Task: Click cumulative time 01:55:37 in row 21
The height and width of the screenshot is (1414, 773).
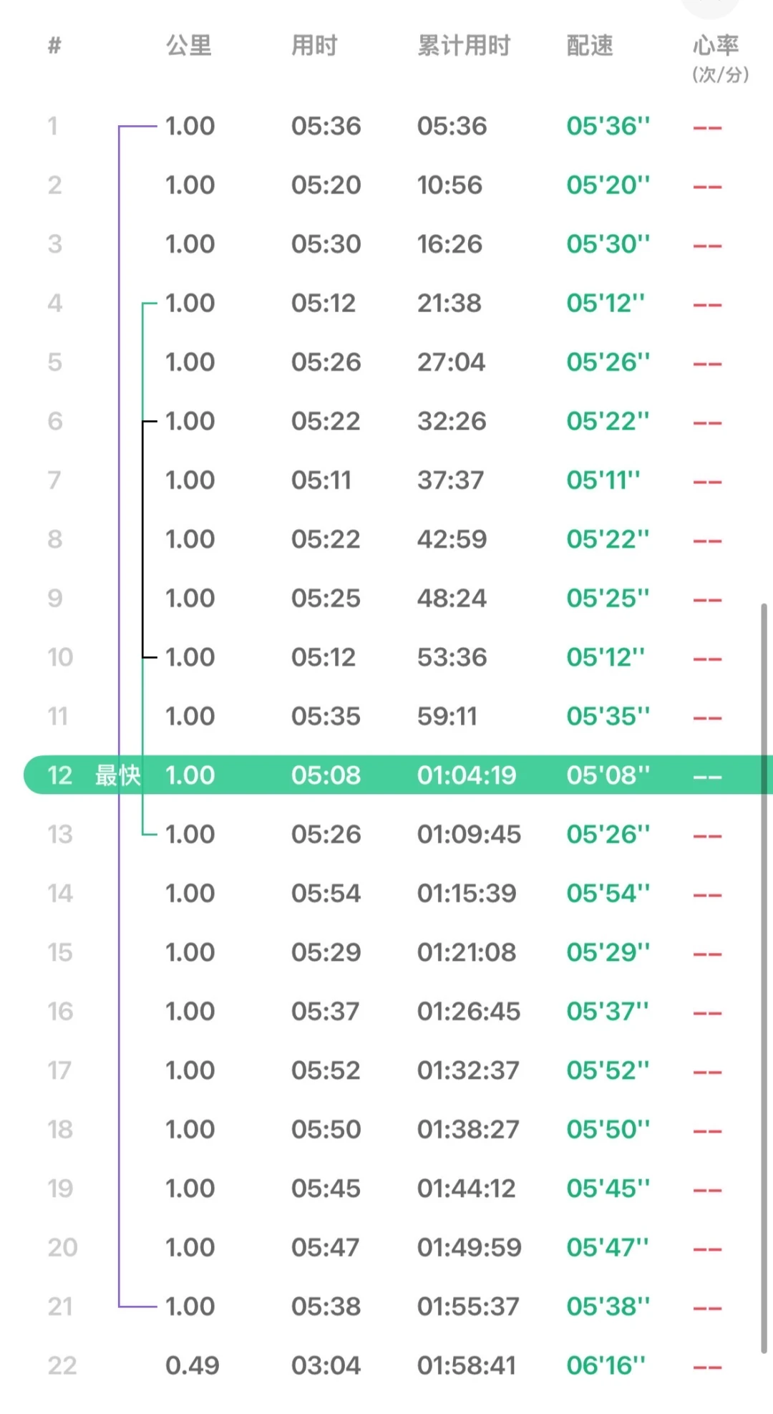Action: pyautogui.click(x=468, y=1307)
